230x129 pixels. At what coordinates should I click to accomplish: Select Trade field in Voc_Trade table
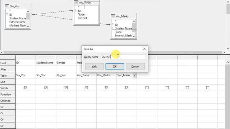click(x=81, y=14)
